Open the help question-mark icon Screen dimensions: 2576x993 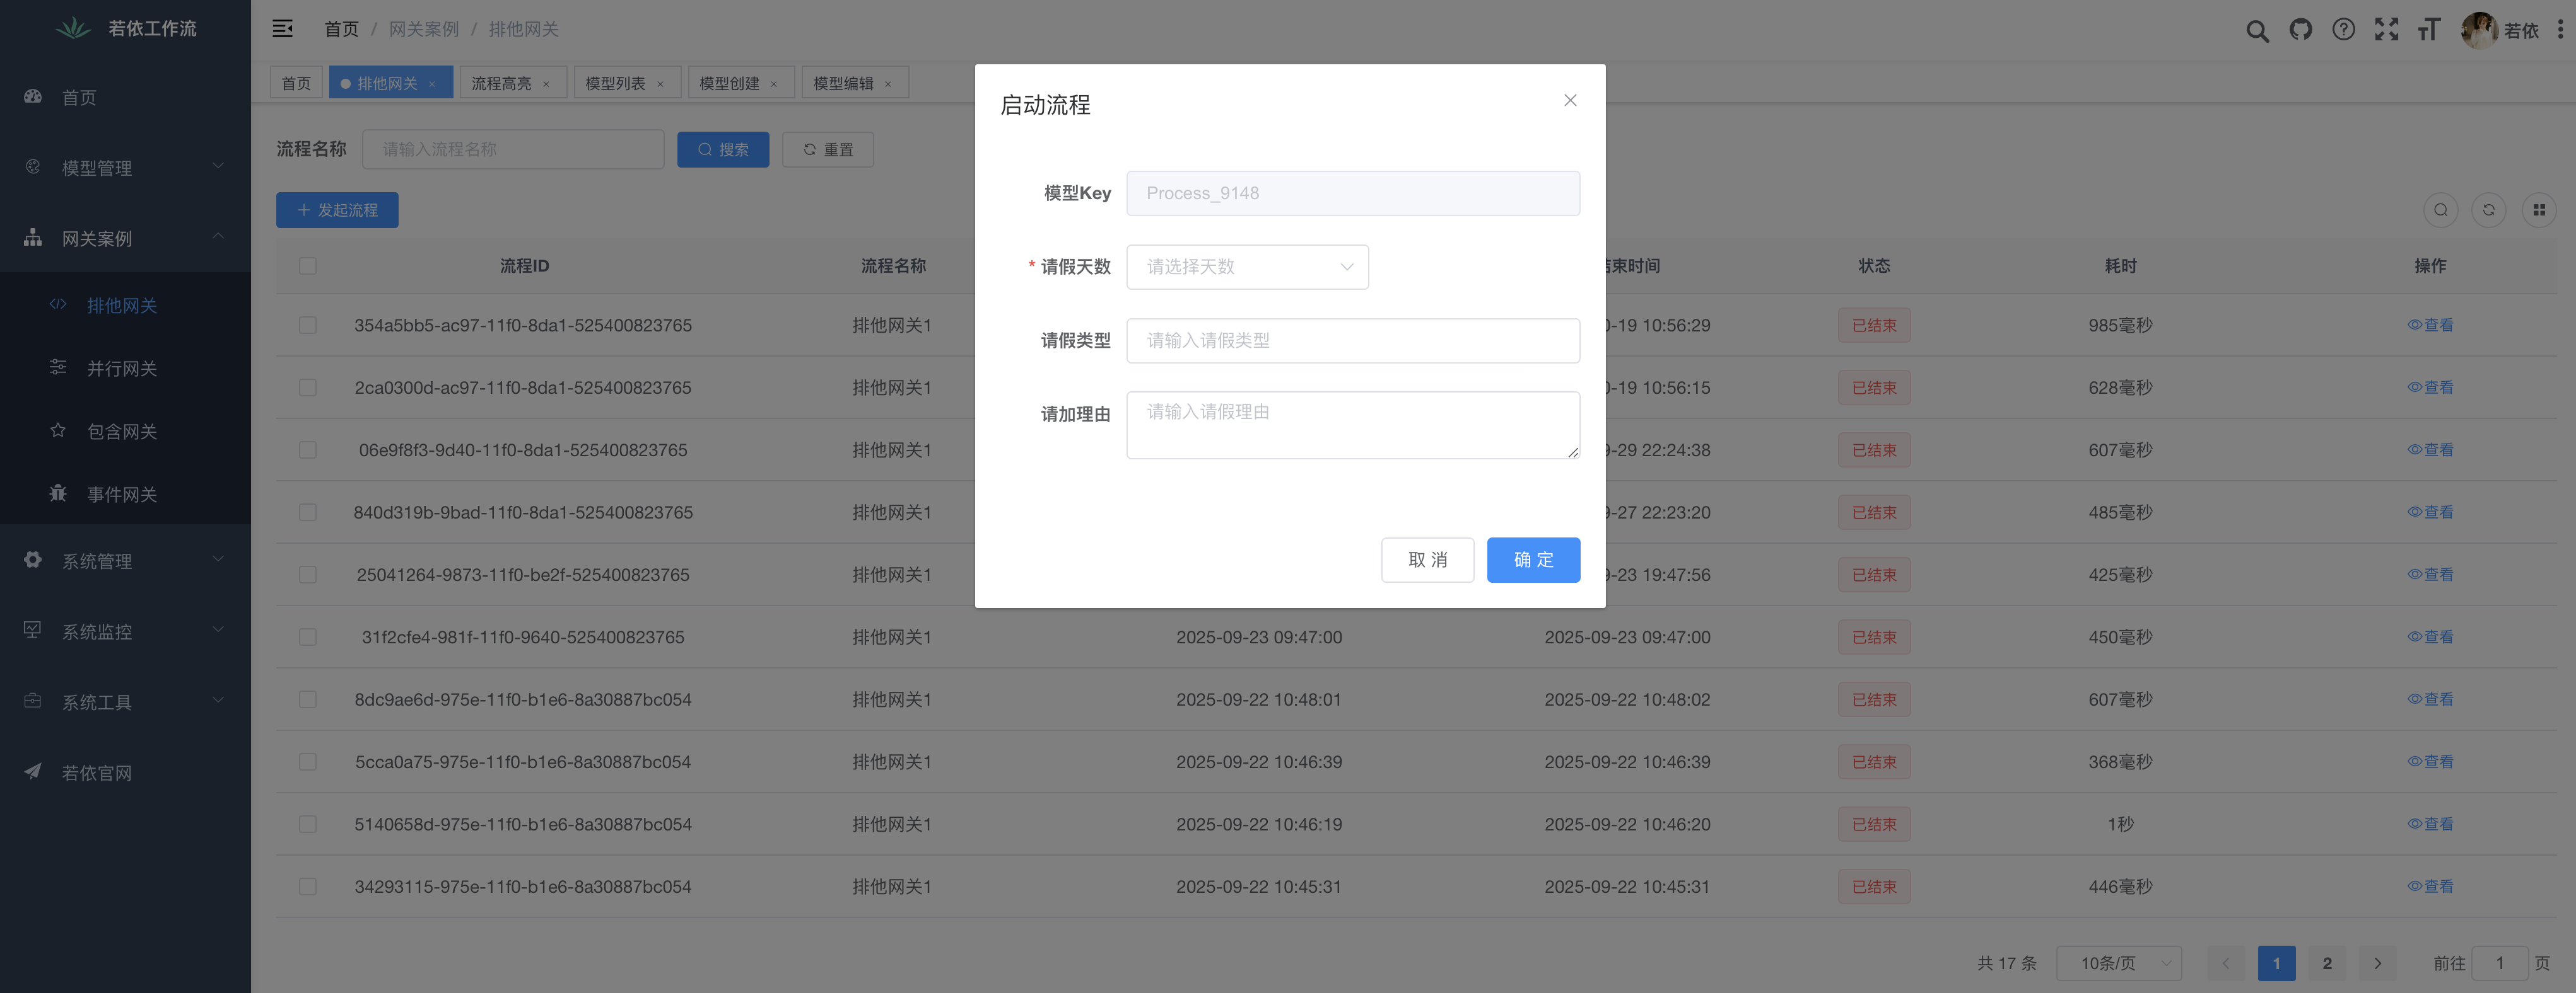(2343, 29)
